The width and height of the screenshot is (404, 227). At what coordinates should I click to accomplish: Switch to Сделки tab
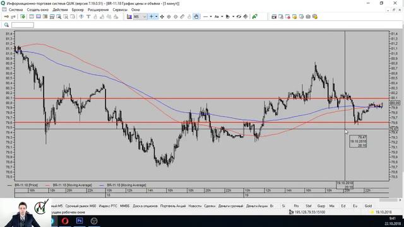(210, 206)
